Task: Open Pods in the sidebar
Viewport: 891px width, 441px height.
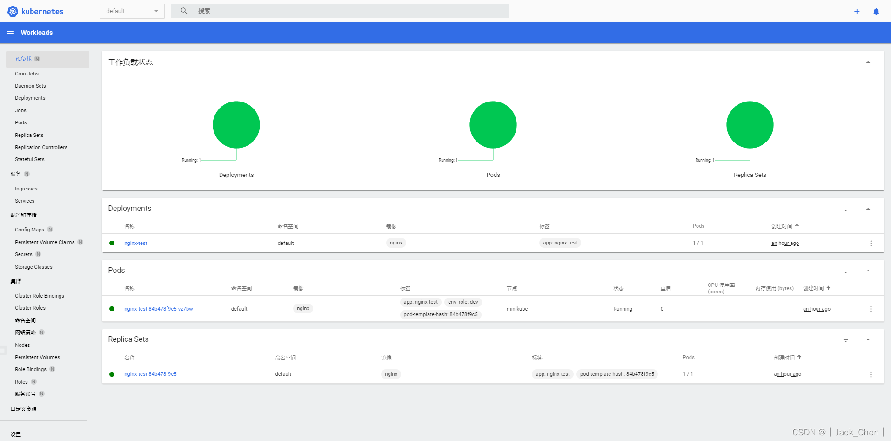Action: pos(20,122)
